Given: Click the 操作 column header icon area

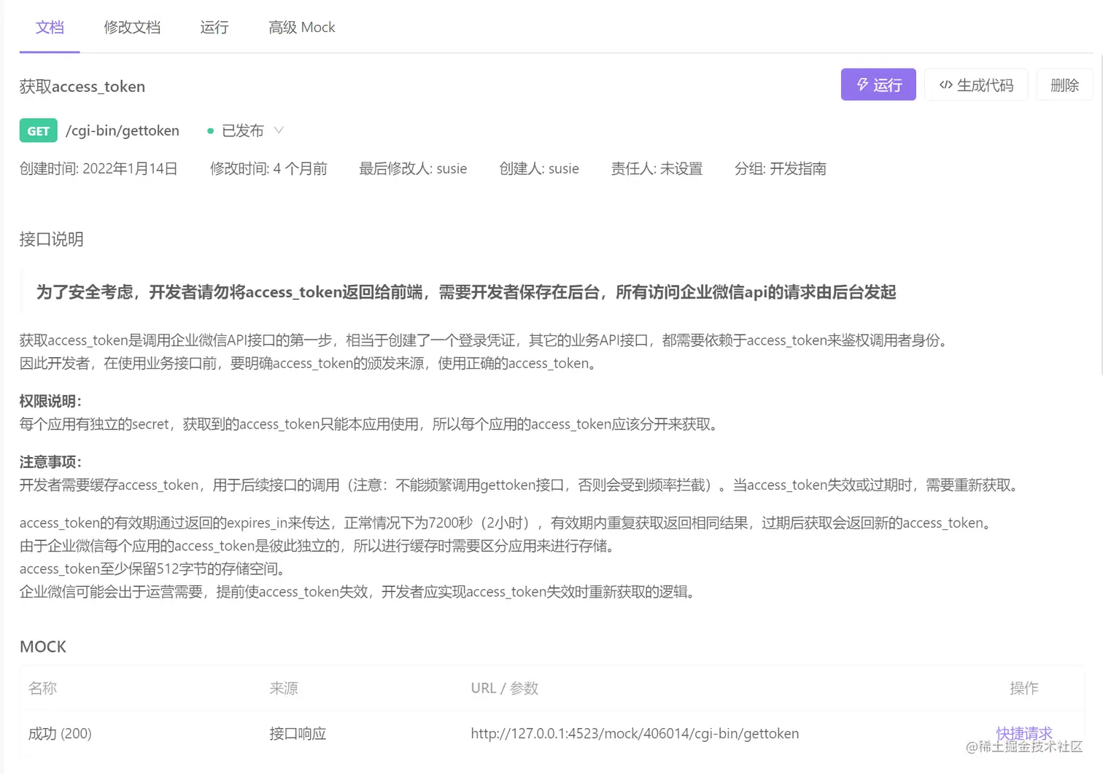Looking at the screenshot, I should tap(1024, 688).
